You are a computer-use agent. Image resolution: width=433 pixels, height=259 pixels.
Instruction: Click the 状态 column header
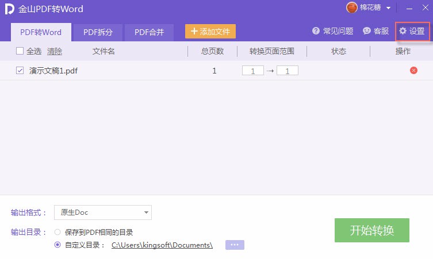(339, 51)
